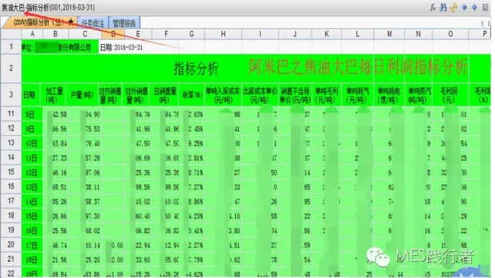Select row 13 header
The height and width of the screenshot is (278, 495).
pos(11,143)
